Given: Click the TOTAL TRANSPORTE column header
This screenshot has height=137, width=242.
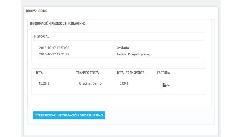Looking at the screenshot, I should (130, 73).
